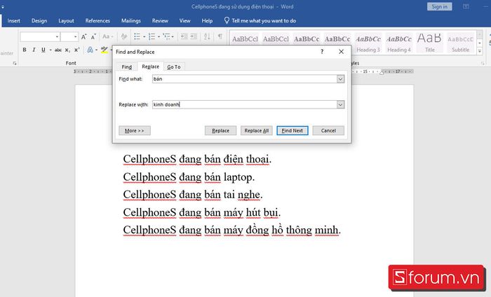Open Ribbon Display Options
Viewport: 491px width, 297px height.
pos(466,6)
